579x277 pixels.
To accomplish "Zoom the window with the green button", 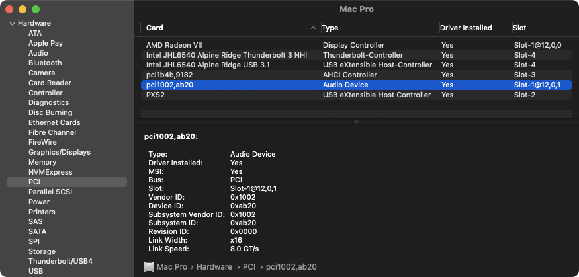I will pos(36,9).
